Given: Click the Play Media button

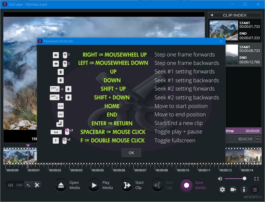Looking at the screenshot, I should [94, 185].
